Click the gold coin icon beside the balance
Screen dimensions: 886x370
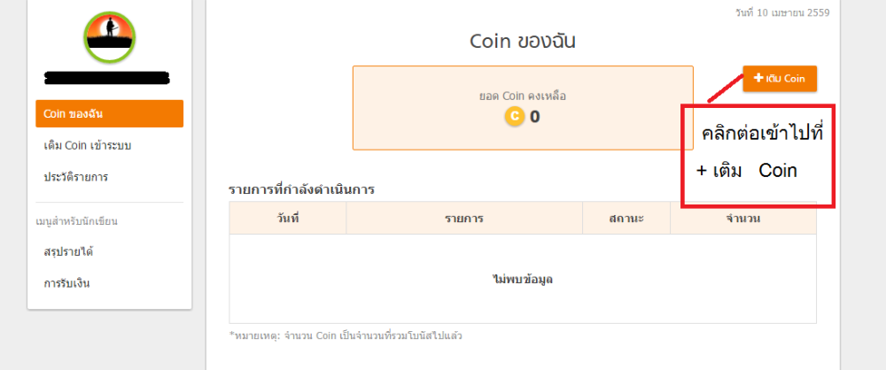pos(514,116)
